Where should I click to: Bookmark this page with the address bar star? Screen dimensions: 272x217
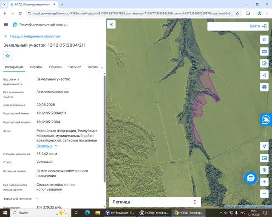237,13
